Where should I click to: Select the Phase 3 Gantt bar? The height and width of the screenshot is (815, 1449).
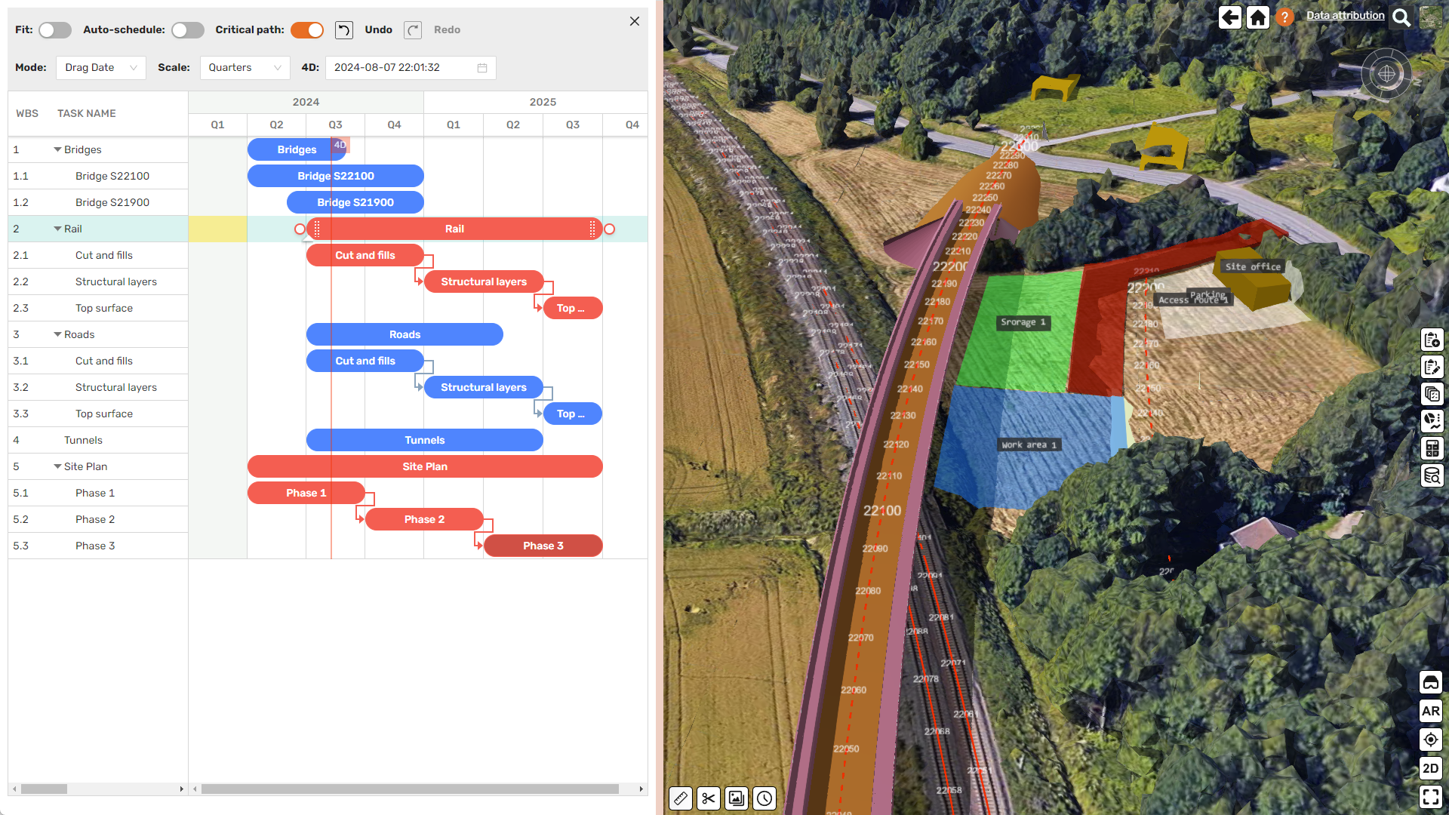pyautogui.click(x=543, y=546)
